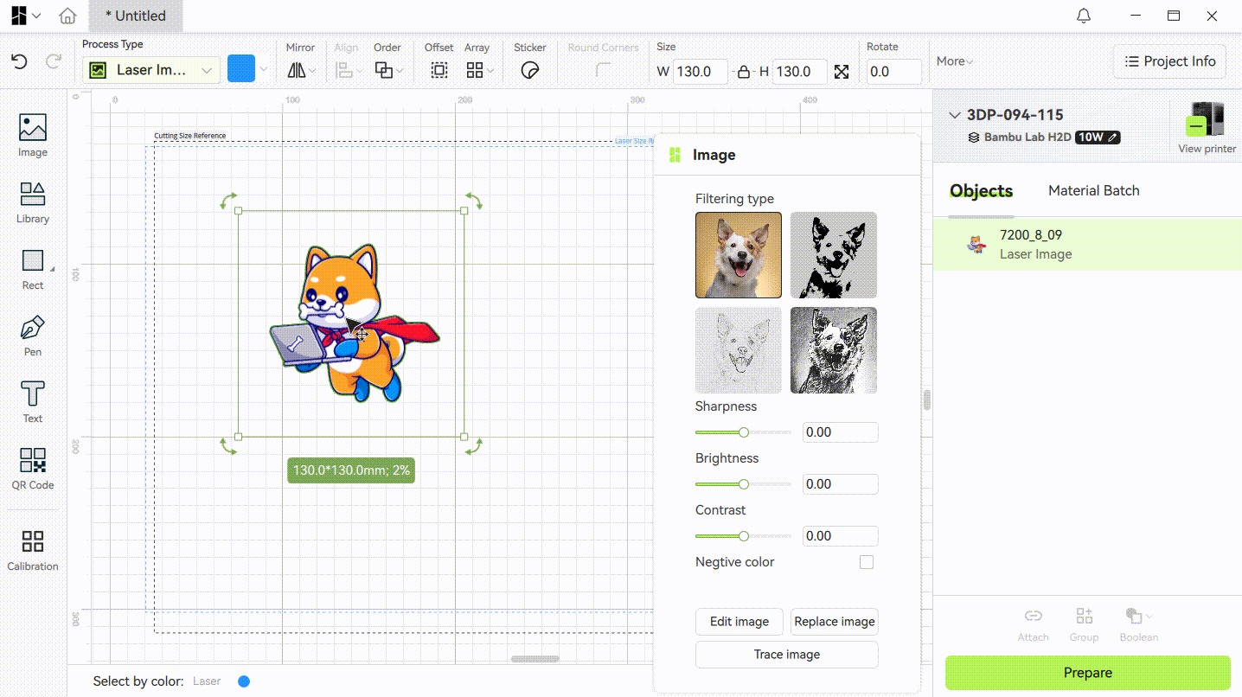Open the notifications bell
This screenshot has width=1242, height=697.
pos(1084,16)
